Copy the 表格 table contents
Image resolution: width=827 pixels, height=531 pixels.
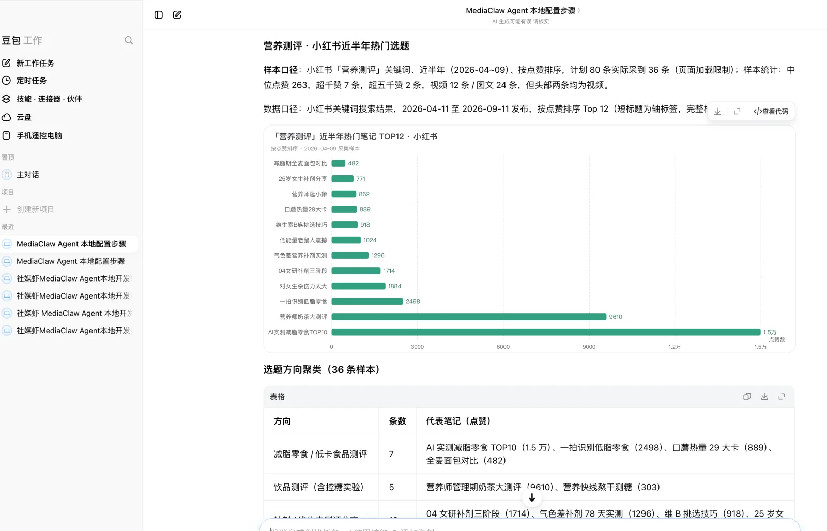coord(747,397)
